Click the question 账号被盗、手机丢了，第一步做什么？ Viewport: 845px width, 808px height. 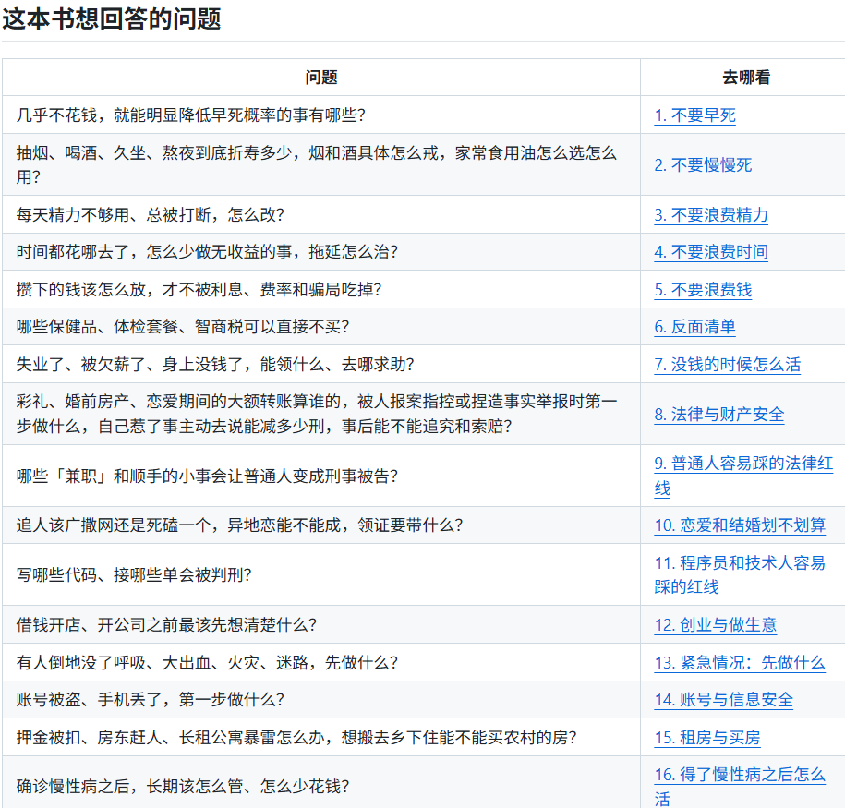tap(151, 700)
